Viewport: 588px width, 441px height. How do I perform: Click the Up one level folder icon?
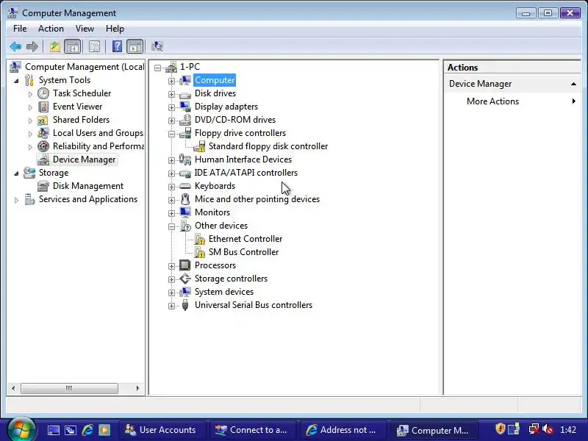point(55,46)
